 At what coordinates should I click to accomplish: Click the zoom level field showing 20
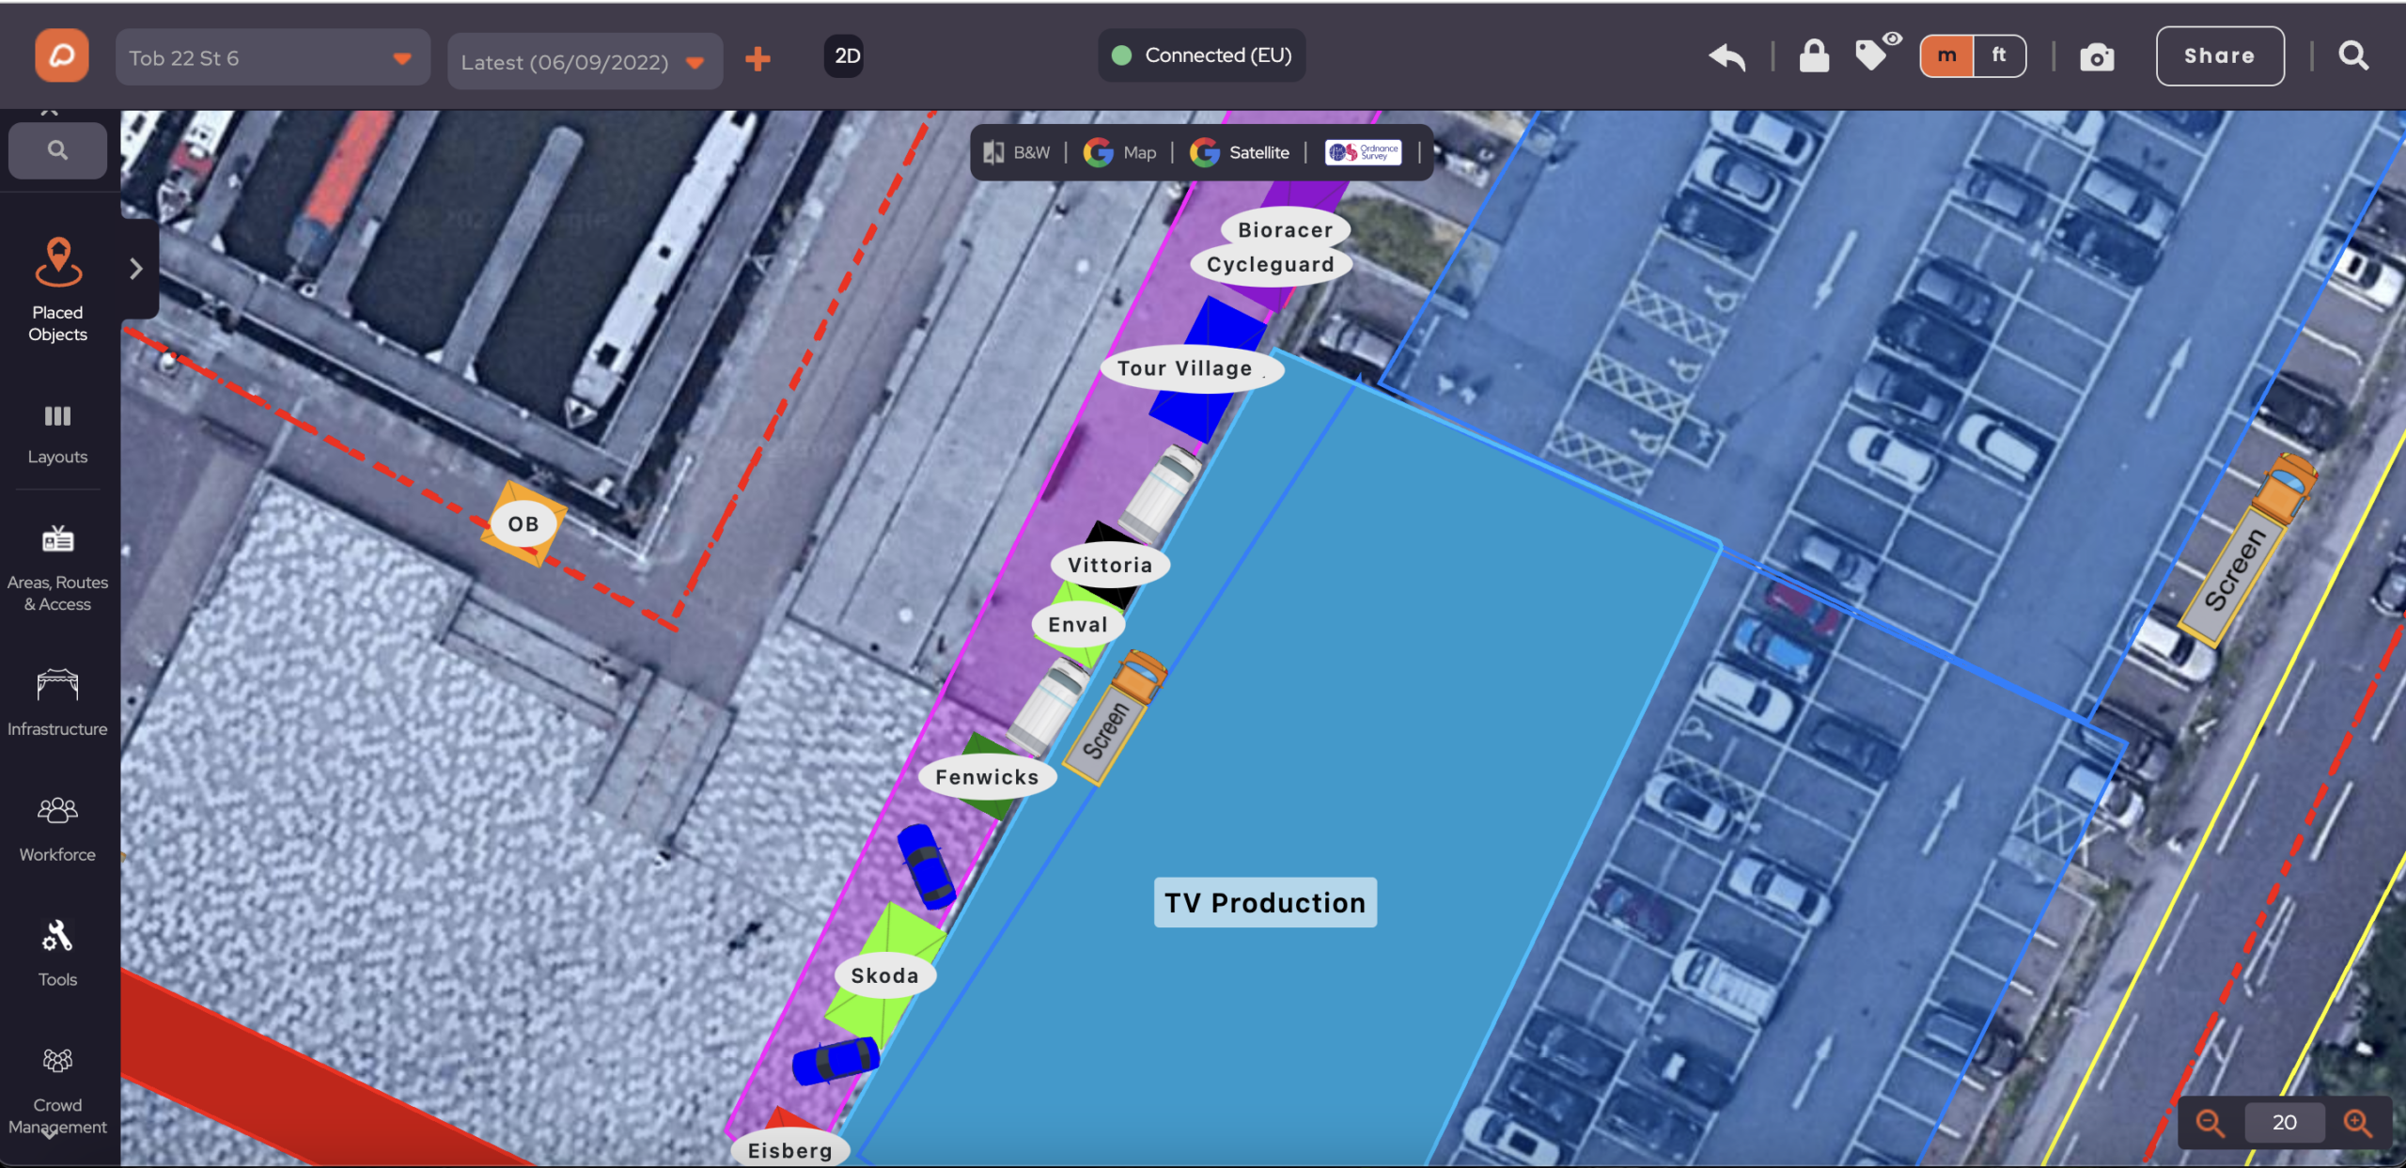[x=2284, y=1122]
